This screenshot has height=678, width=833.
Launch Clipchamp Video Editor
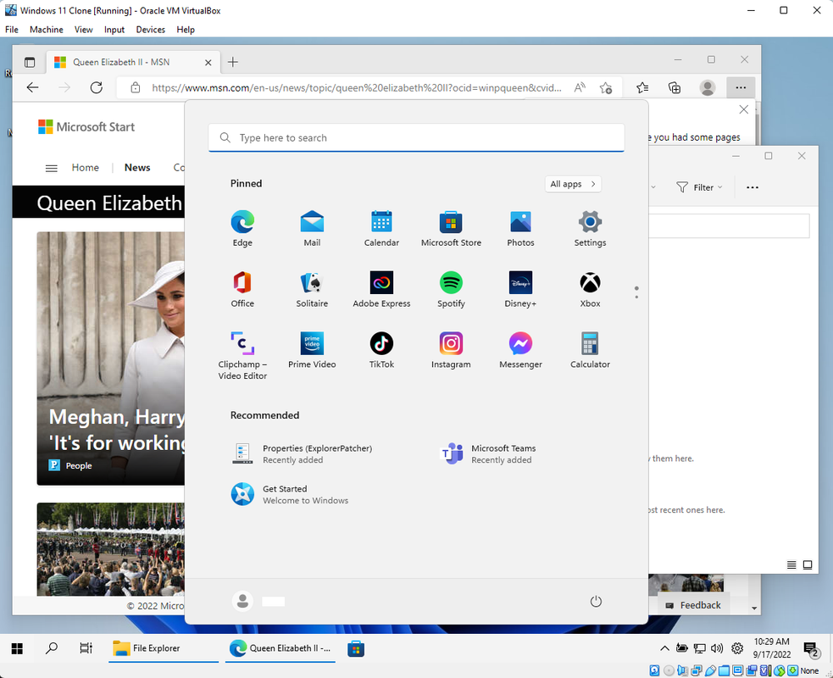click(242, 355)
